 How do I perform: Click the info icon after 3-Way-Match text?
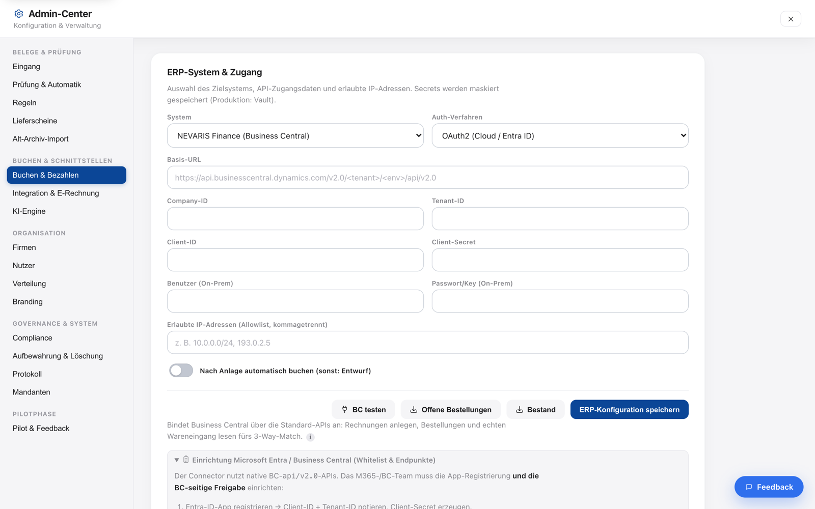(310, 437)
